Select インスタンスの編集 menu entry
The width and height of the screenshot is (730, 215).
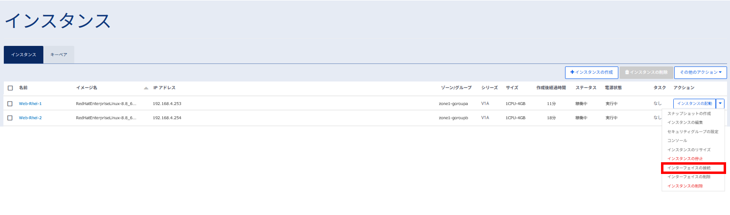point(685,123)
